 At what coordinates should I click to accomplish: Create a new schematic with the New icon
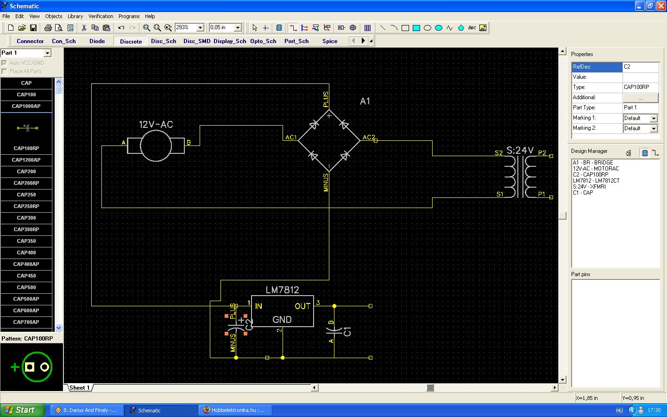[11, 28]
